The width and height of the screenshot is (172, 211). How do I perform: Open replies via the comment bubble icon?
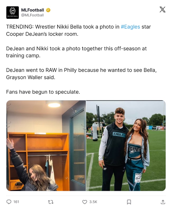(x=9, y=202)
